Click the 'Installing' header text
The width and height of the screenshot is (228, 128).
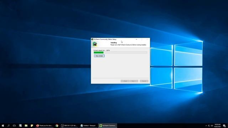coord(114,43)
